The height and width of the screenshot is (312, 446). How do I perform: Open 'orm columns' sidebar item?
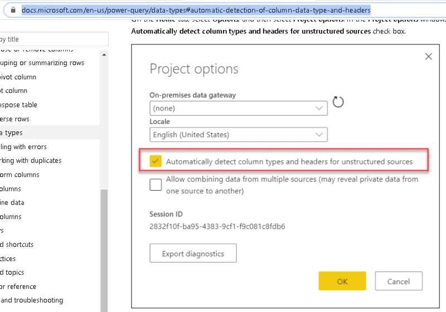[20, 175]
